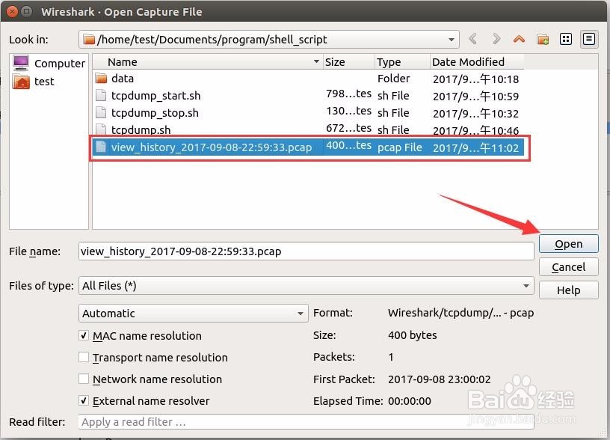This screenshot has width=610, height=440.
Task: Click the Cancel button
Action: tap(568, 267)
